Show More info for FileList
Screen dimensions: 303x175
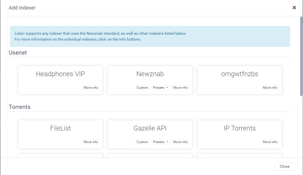91,142
